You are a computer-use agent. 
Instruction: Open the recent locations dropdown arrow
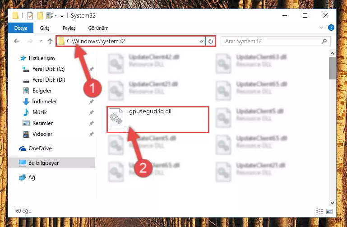(x=41, y=41)
